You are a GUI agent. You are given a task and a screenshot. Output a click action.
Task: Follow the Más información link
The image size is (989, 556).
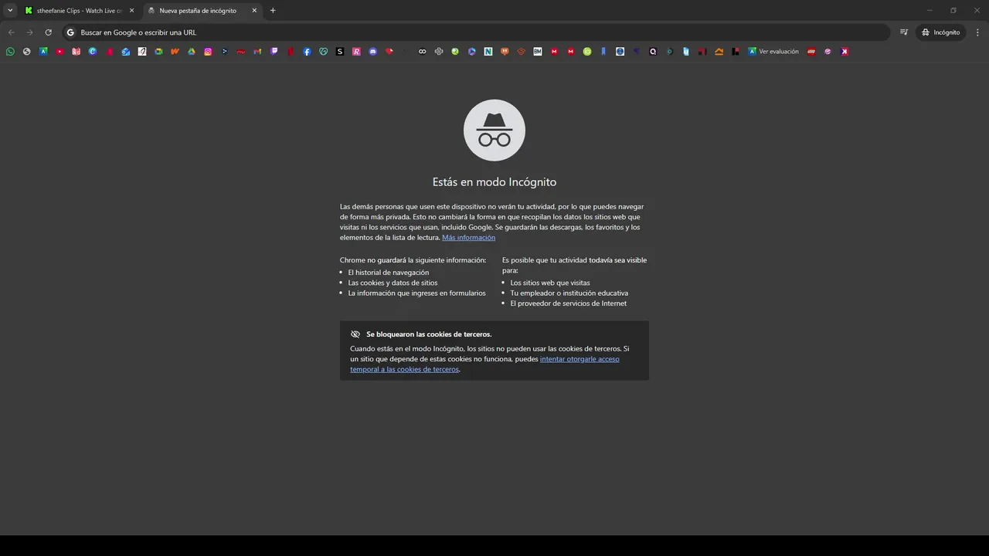click(x=468, y=238)
